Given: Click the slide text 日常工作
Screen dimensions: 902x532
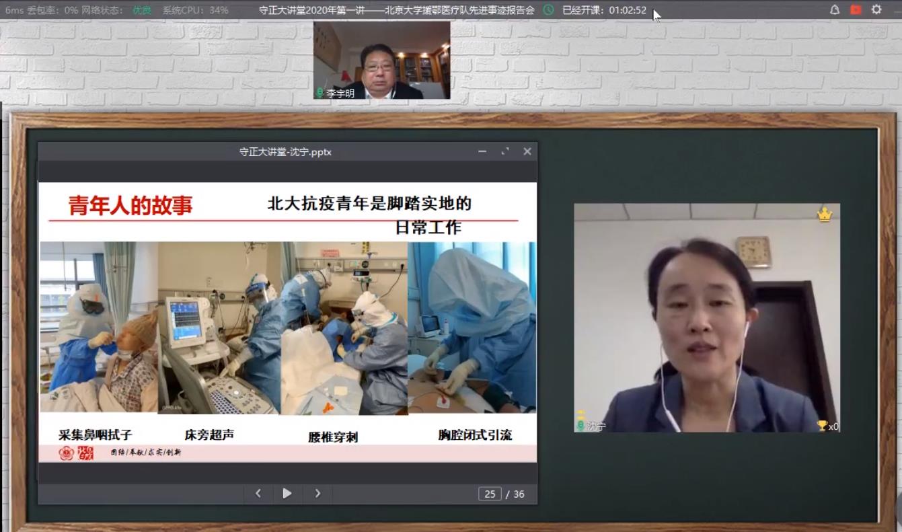Looking at the screenshot, I should point(428,227).
